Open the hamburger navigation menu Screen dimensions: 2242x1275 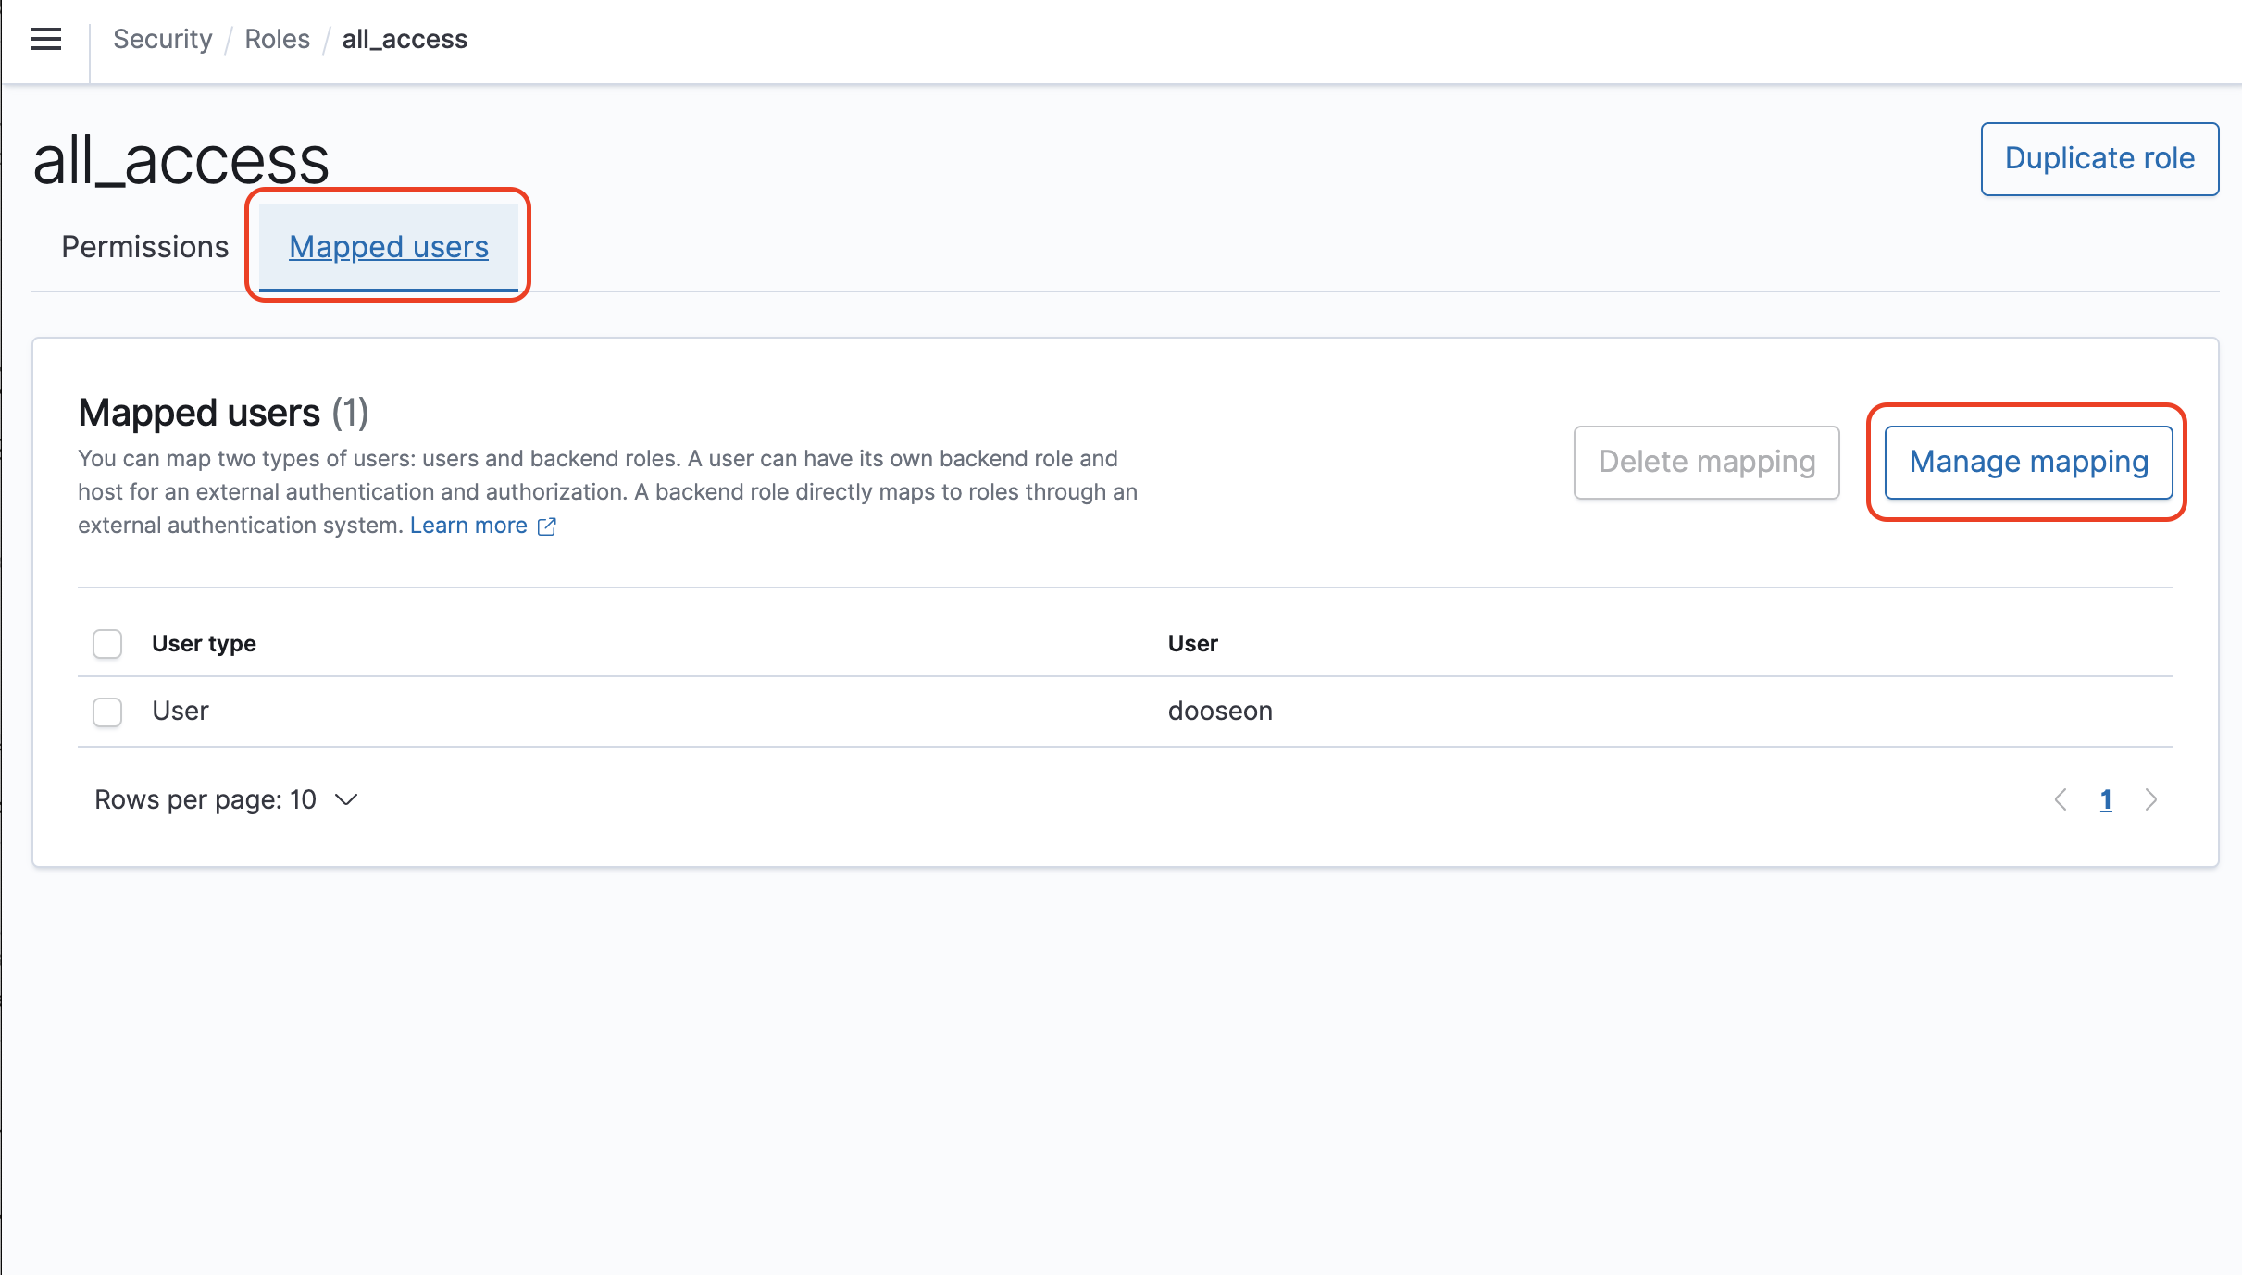46,39
